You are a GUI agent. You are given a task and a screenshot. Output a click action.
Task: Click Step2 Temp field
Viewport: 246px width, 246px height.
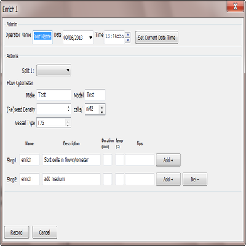coord(119,179)
